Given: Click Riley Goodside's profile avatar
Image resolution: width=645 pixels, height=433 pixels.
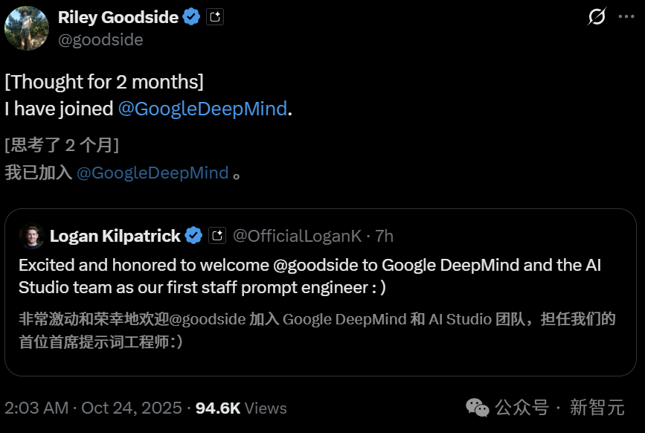Looking at the screenshot, I should [27, 28].
